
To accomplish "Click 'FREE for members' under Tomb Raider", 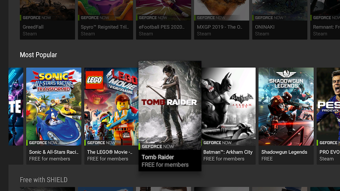I will (x=165, y=165).
